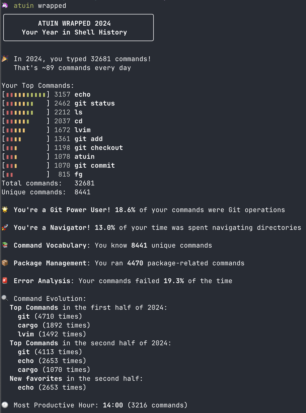
Task: Click the unicorn emoji at the prompt
Action: click(5, 5)
